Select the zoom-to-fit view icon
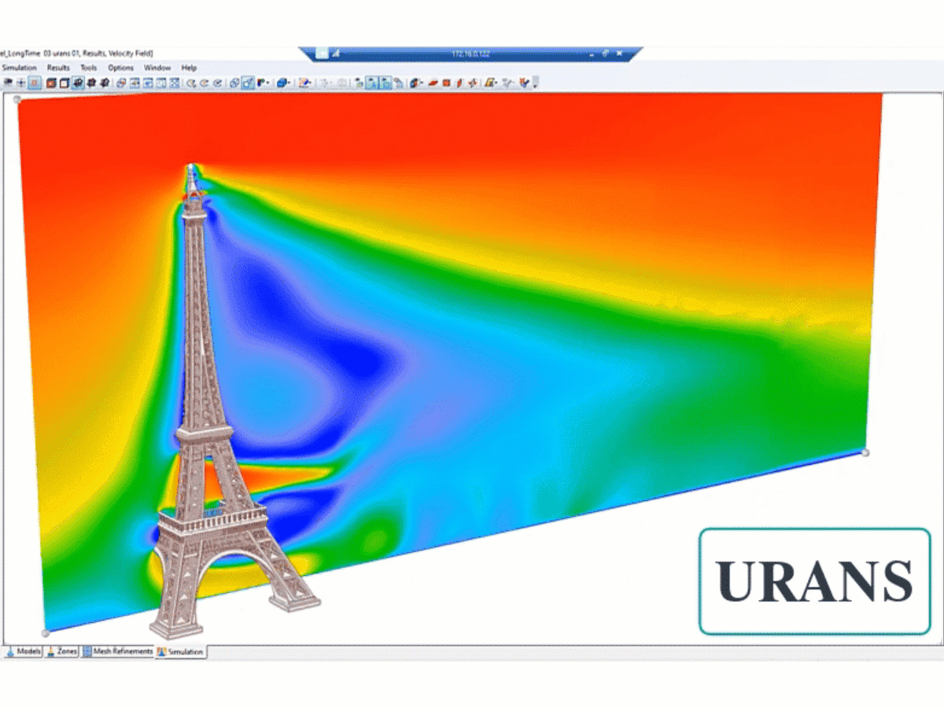Viewport: 944px width, 708px height. coord(216,82)
